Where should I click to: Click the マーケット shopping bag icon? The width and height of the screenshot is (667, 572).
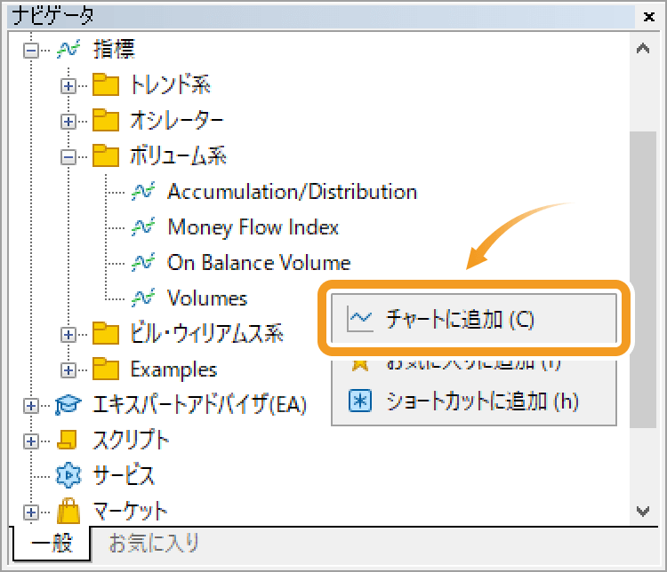(68, 511)
